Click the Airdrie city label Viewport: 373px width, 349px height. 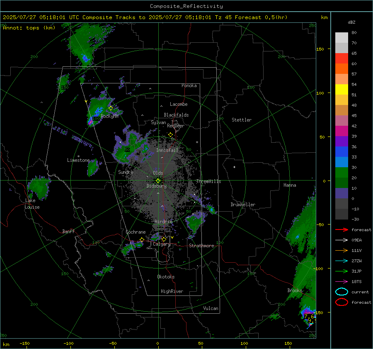click(163, 222)
